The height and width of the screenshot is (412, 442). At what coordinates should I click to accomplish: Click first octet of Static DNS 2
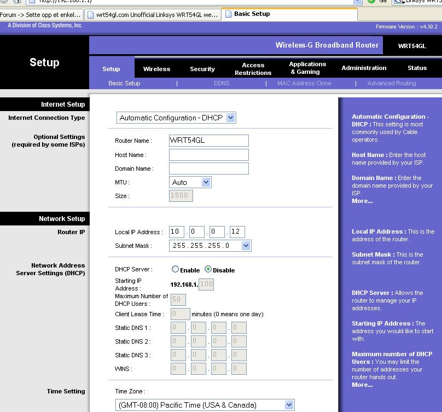[178, 341]
